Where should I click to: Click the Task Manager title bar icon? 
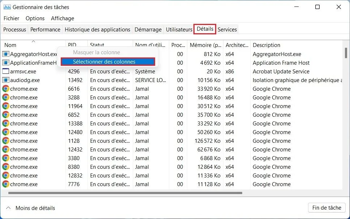point(7,7)
